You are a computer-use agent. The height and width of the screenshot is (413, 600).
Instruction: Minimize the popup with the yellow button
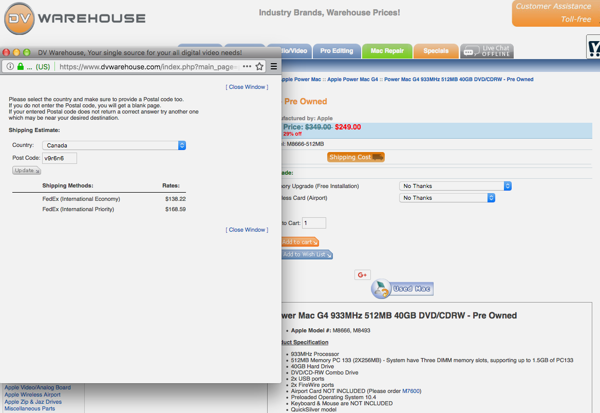(x=16, y=52)
